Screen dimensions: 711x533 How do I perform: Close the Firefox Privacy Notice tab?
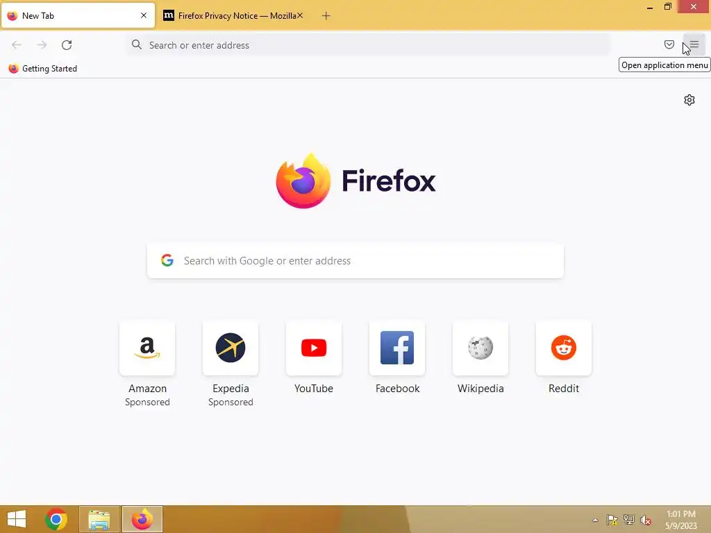[300, 15]
